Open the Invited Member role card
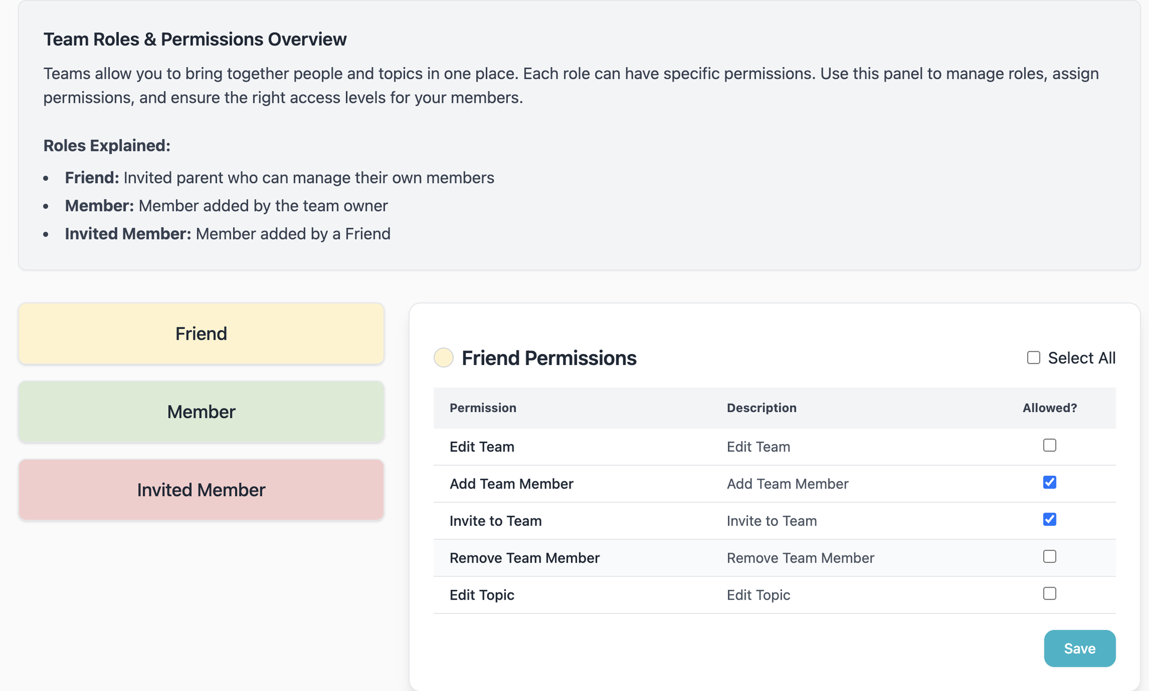Screen dimensions: 1149x691 [x=201, y=490]
